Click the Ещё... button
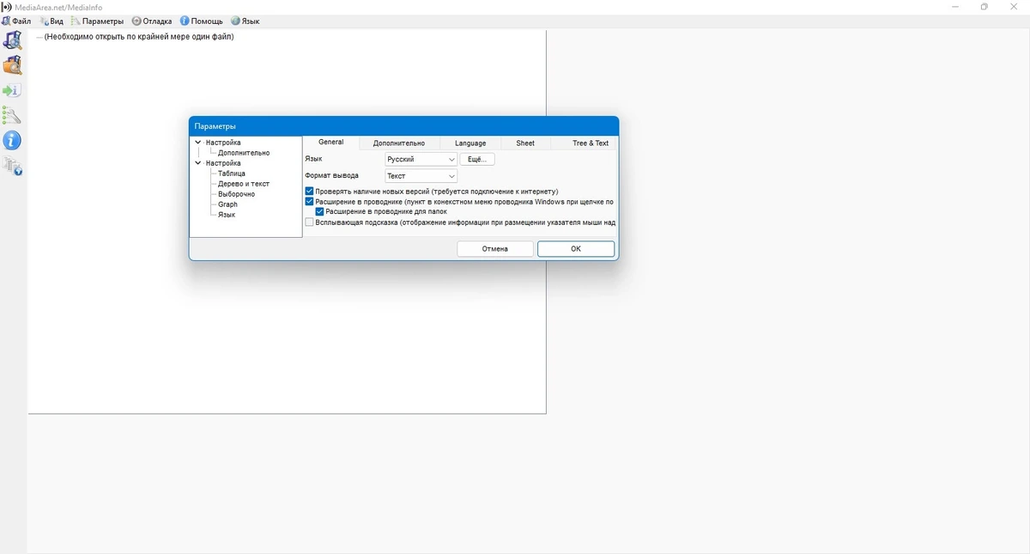The width and height of the screenshot is (1030, 554). 477,160
